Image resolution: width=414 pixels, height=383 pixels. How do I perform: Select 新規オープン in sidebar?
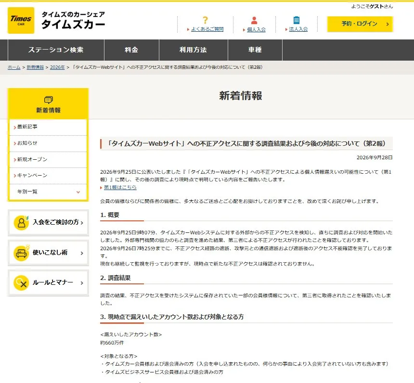coord(48,159)
